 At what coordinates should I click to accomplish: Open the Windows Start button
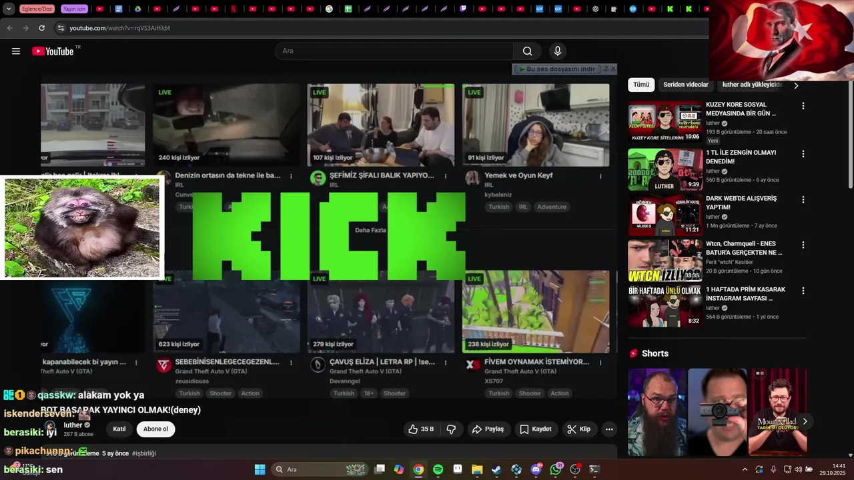coord(260,469)
